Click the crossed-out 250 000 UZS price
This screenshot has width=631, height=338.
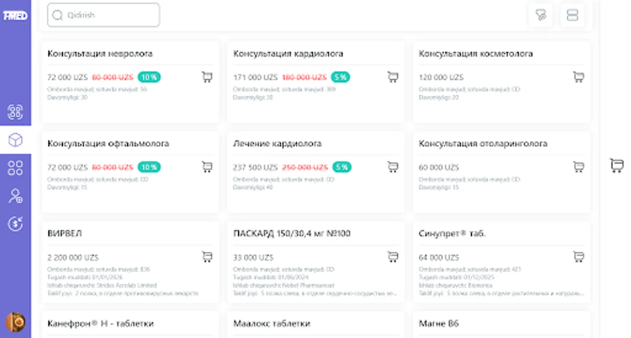click(x=305, y=167)
